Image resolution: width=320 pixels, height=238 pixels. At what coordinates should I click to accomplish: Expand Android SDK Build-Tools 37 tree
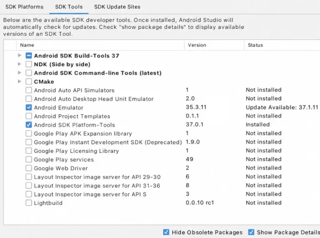pyautogui.click(x=20, y=55)
